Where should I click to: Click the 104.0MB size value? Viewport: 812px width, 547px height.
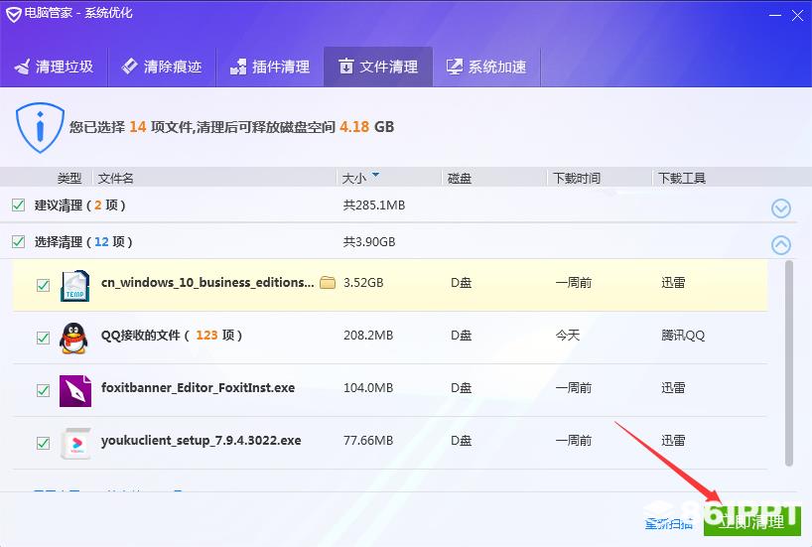coord(368,388)
